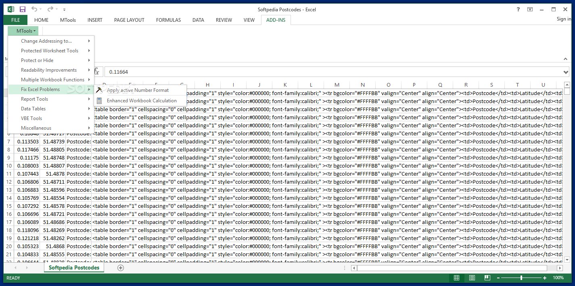Select row header 12
Image resolution: width=575 pixels, height=286 pixels.
pyautogui.click(x=8, y=182)
